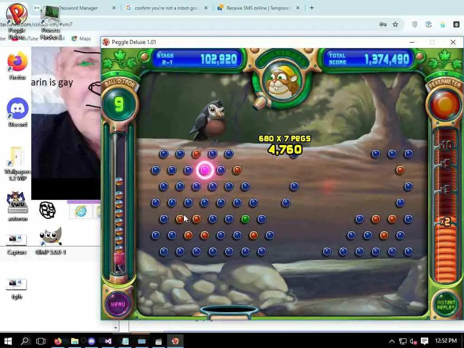Image resolution: width=464 pixels, height=348 pixels.
Task: Select the fgfh image file on desktop
Action: (x=17, y=289)
